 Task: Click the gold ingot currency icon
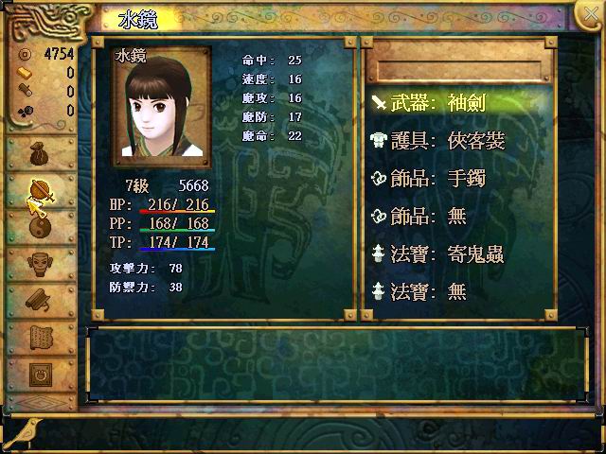click(x=26, y=73)
